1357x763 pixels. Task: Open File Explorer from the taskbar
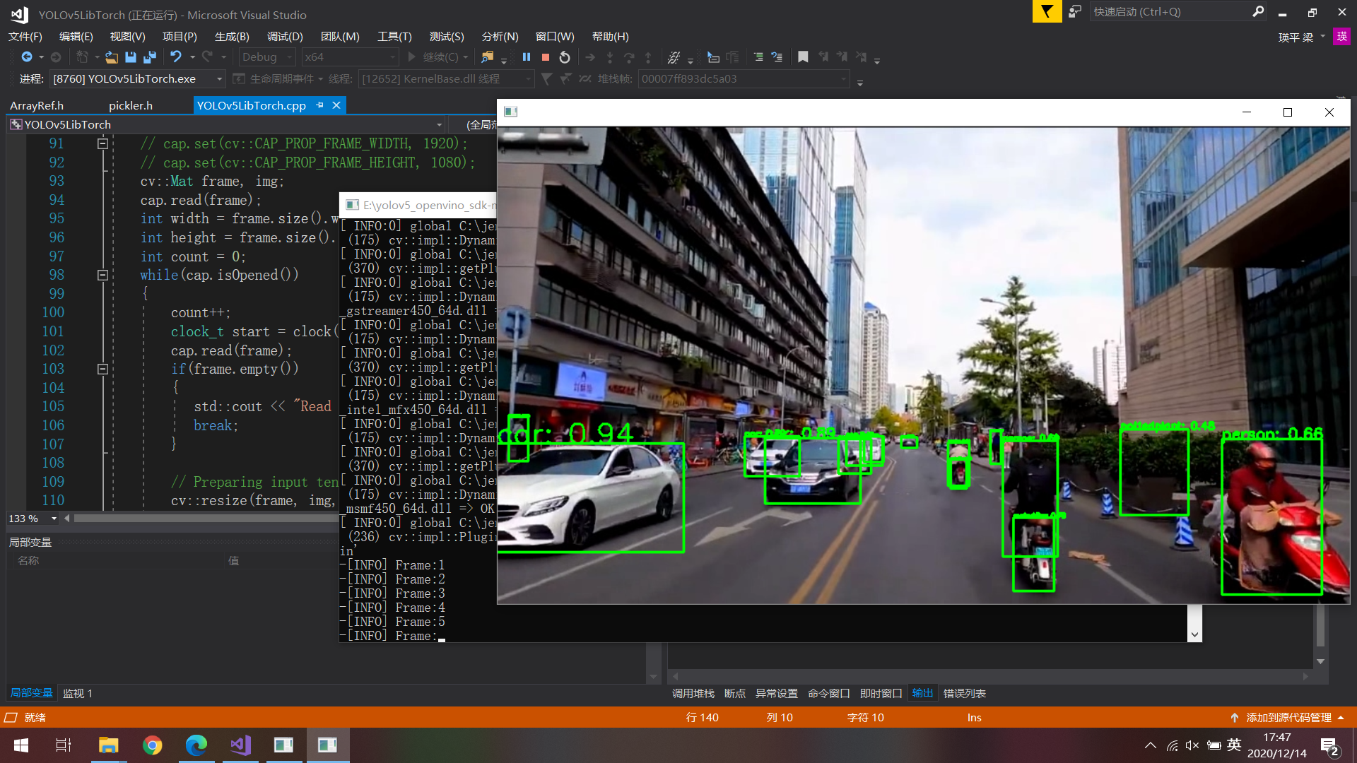pyautogui.click(x=108, y=745)
